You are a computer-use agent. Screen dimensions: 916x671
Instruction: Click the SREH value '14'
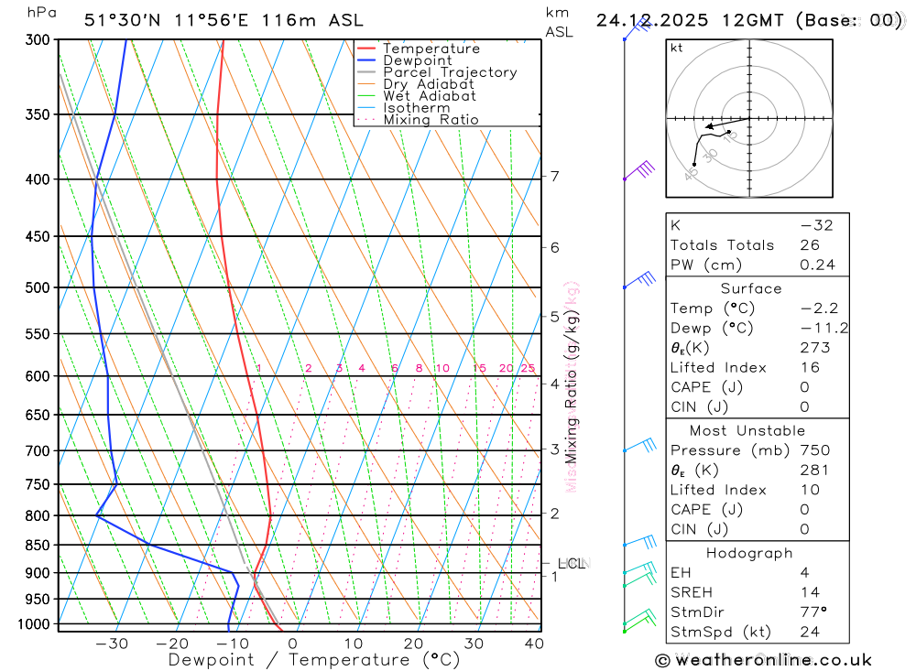(810, 593)
